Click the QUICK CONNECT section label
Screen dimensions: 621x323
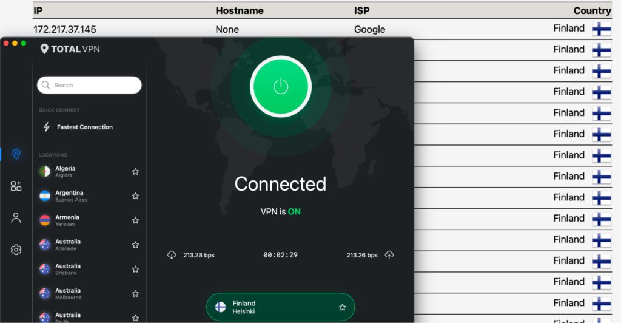coord(59,110)
